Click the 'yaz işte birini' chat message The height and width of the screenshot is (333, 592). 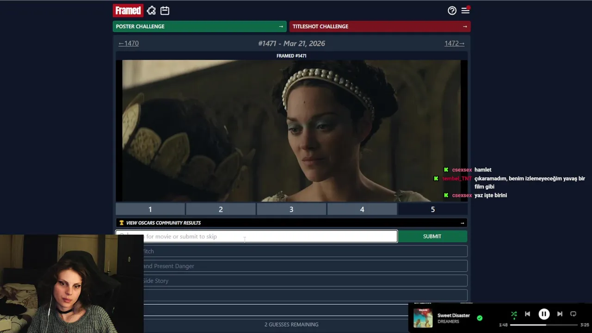(491, 195)
